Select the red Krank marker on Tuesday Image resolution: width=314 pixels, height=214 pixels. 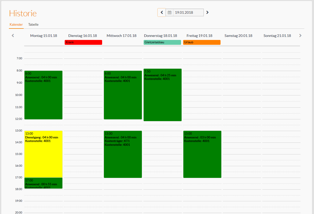(x=83, y=42)
